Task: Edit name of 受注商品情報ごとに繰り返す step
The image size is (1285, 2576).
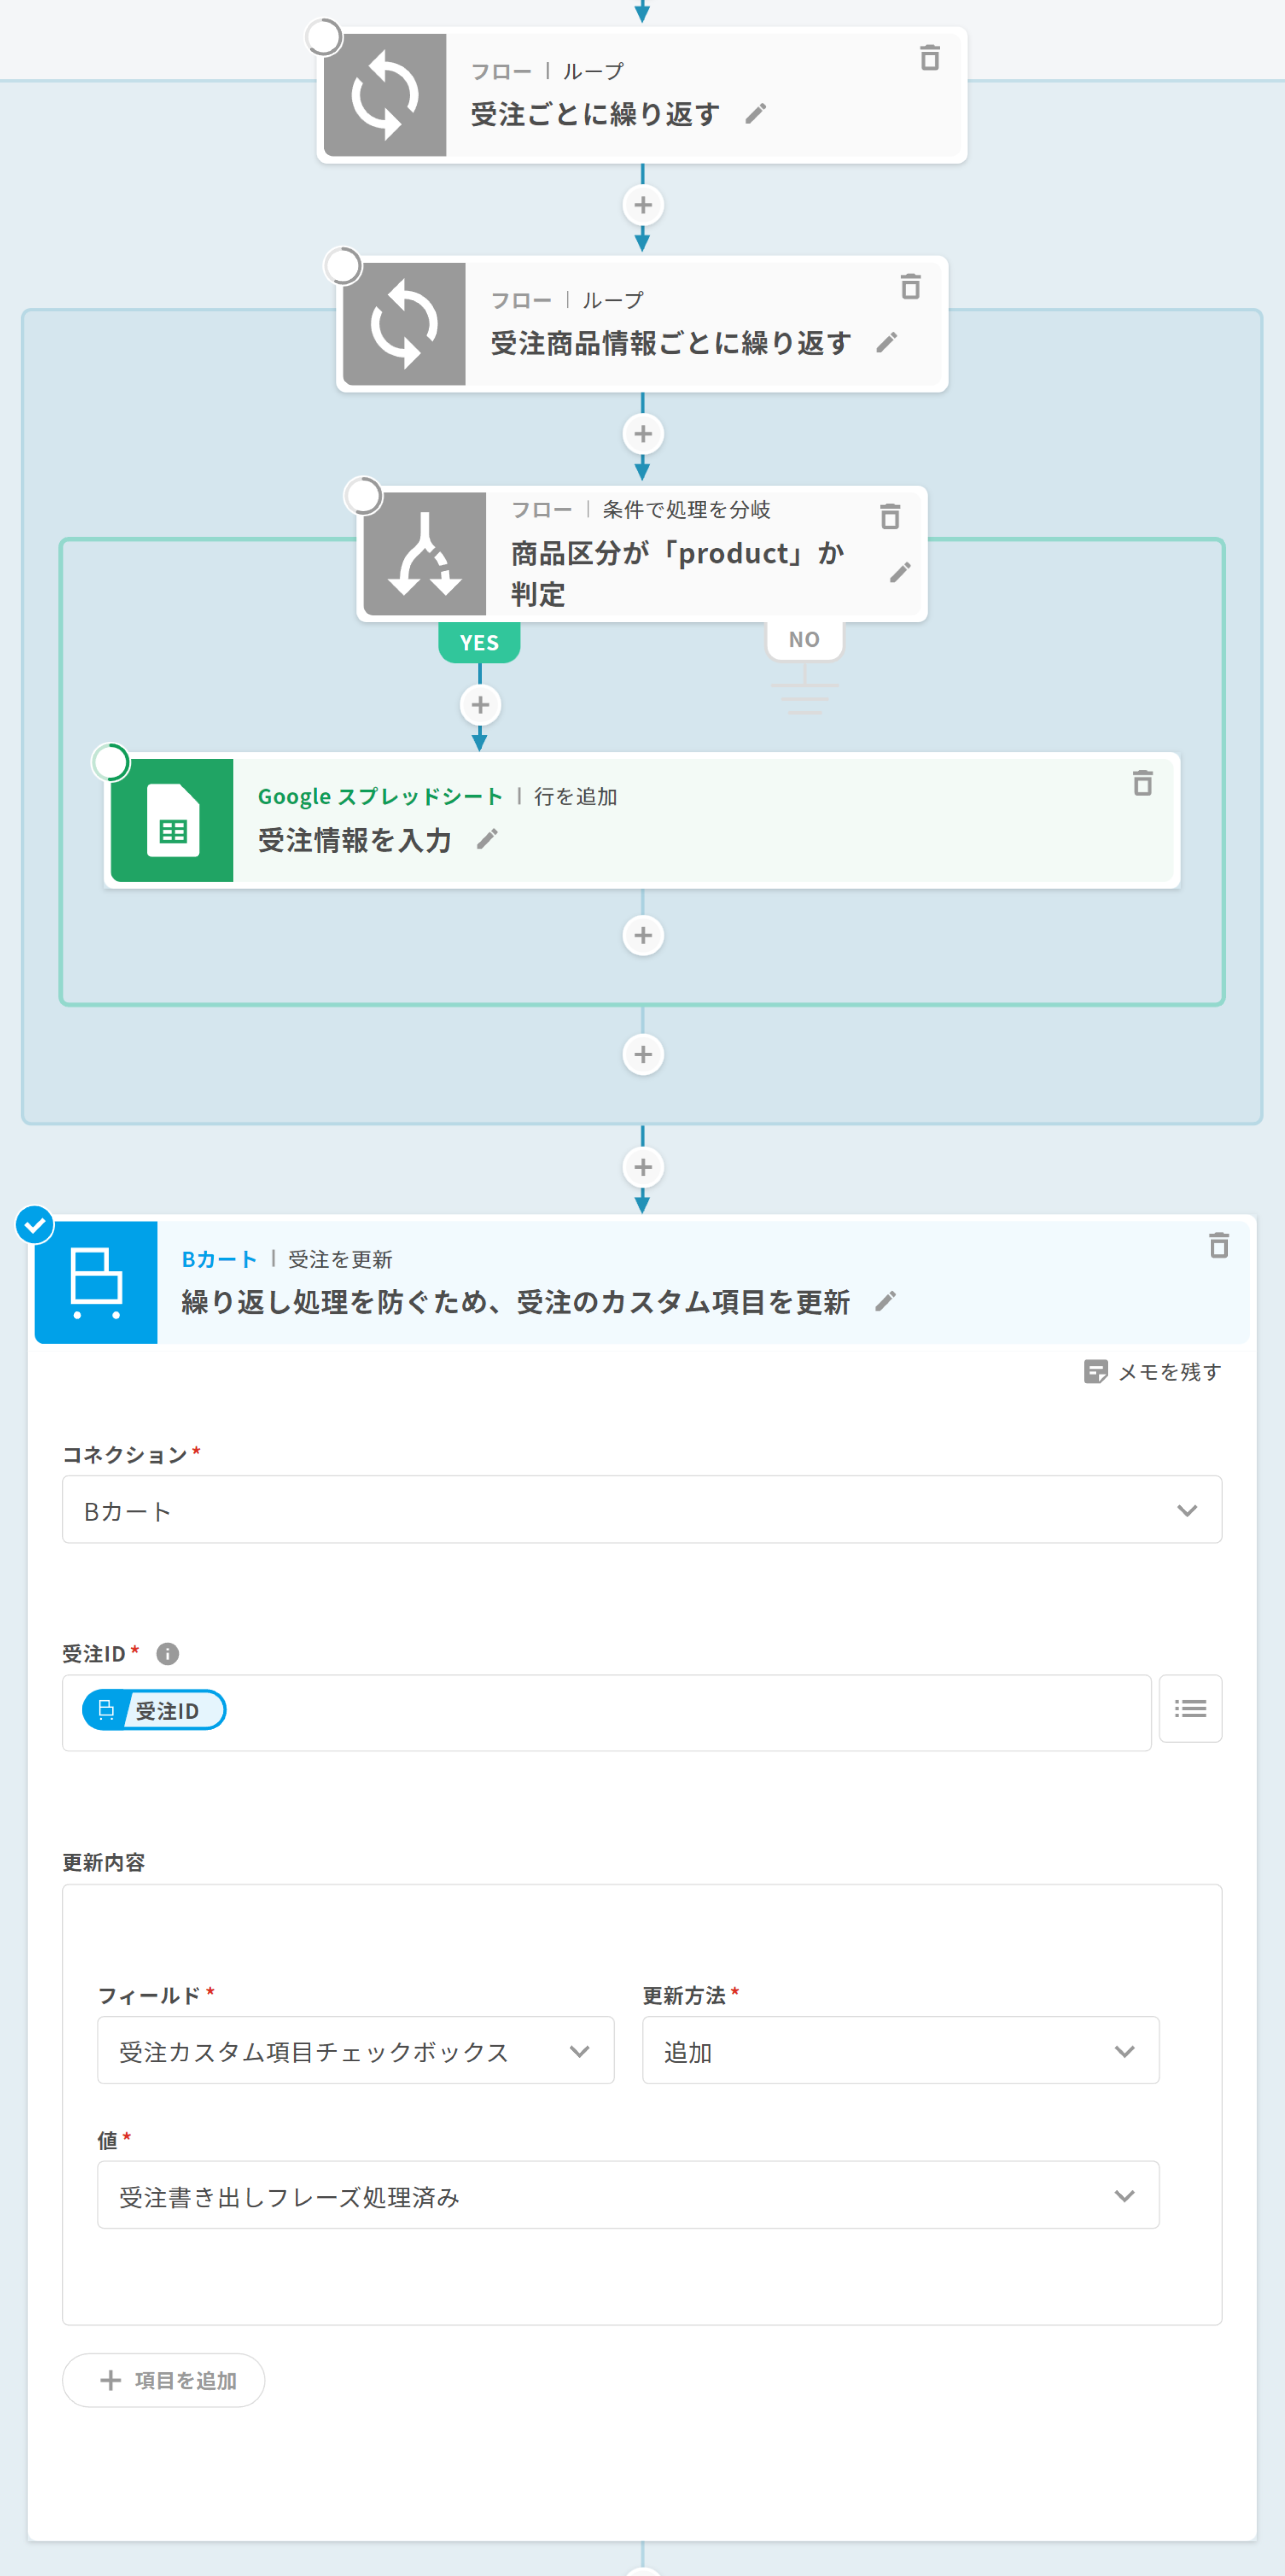Action: [886, 343]
